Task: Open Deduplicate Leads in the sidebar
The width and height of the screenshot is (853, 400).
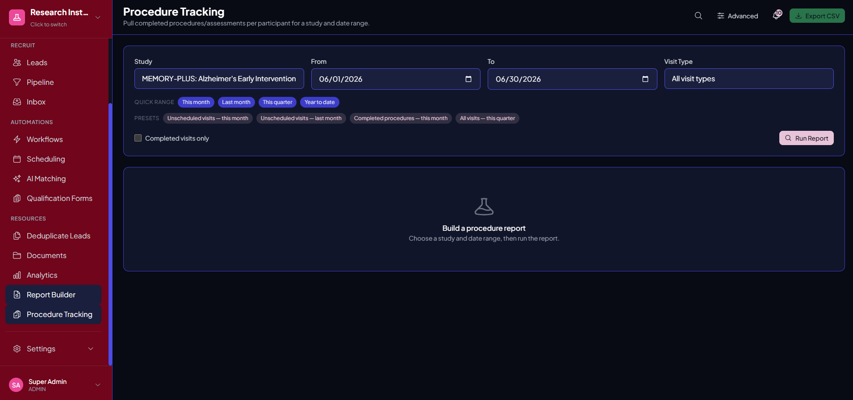Action: [x=53, y=236]
